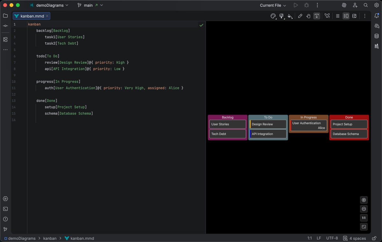Click the 1:1 caret position in status bar

309,238
